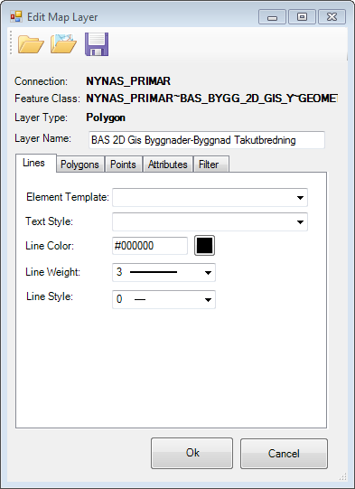Click the open map folder icon

pyautogui.click(x=63, y=43)
